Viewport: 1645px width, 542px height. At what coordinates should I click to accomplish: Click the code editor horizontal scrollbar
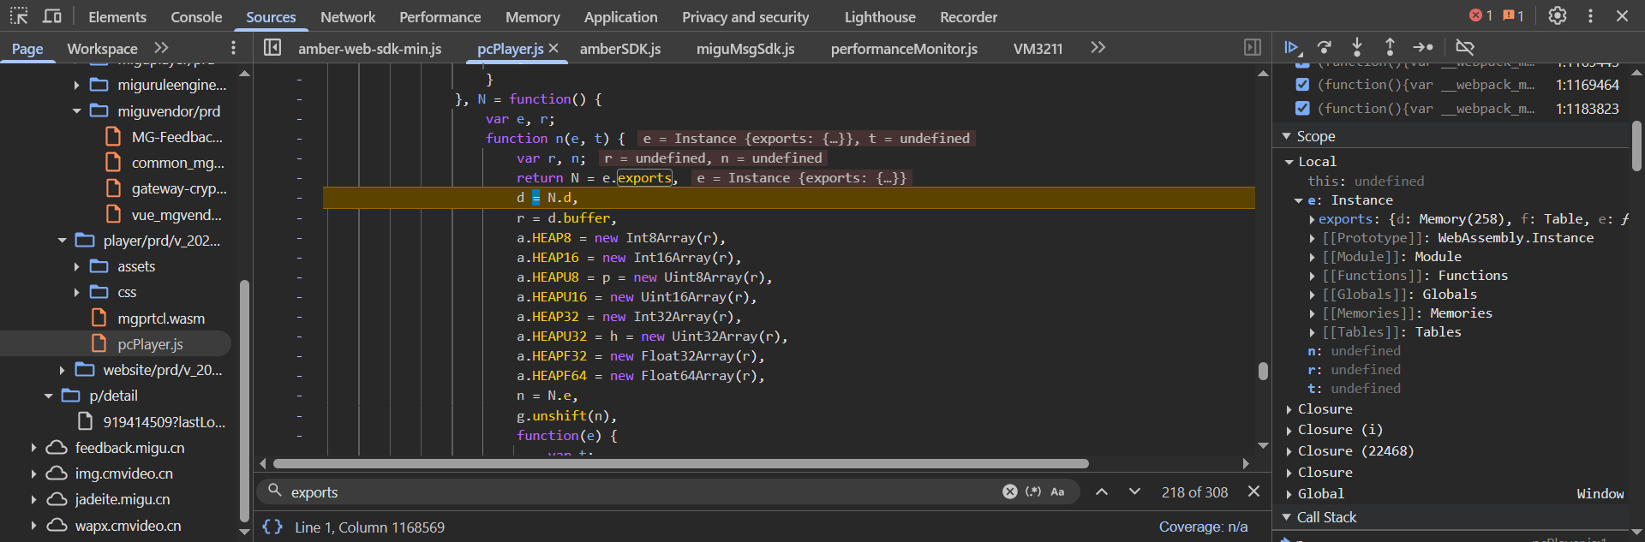pos(681,463)
